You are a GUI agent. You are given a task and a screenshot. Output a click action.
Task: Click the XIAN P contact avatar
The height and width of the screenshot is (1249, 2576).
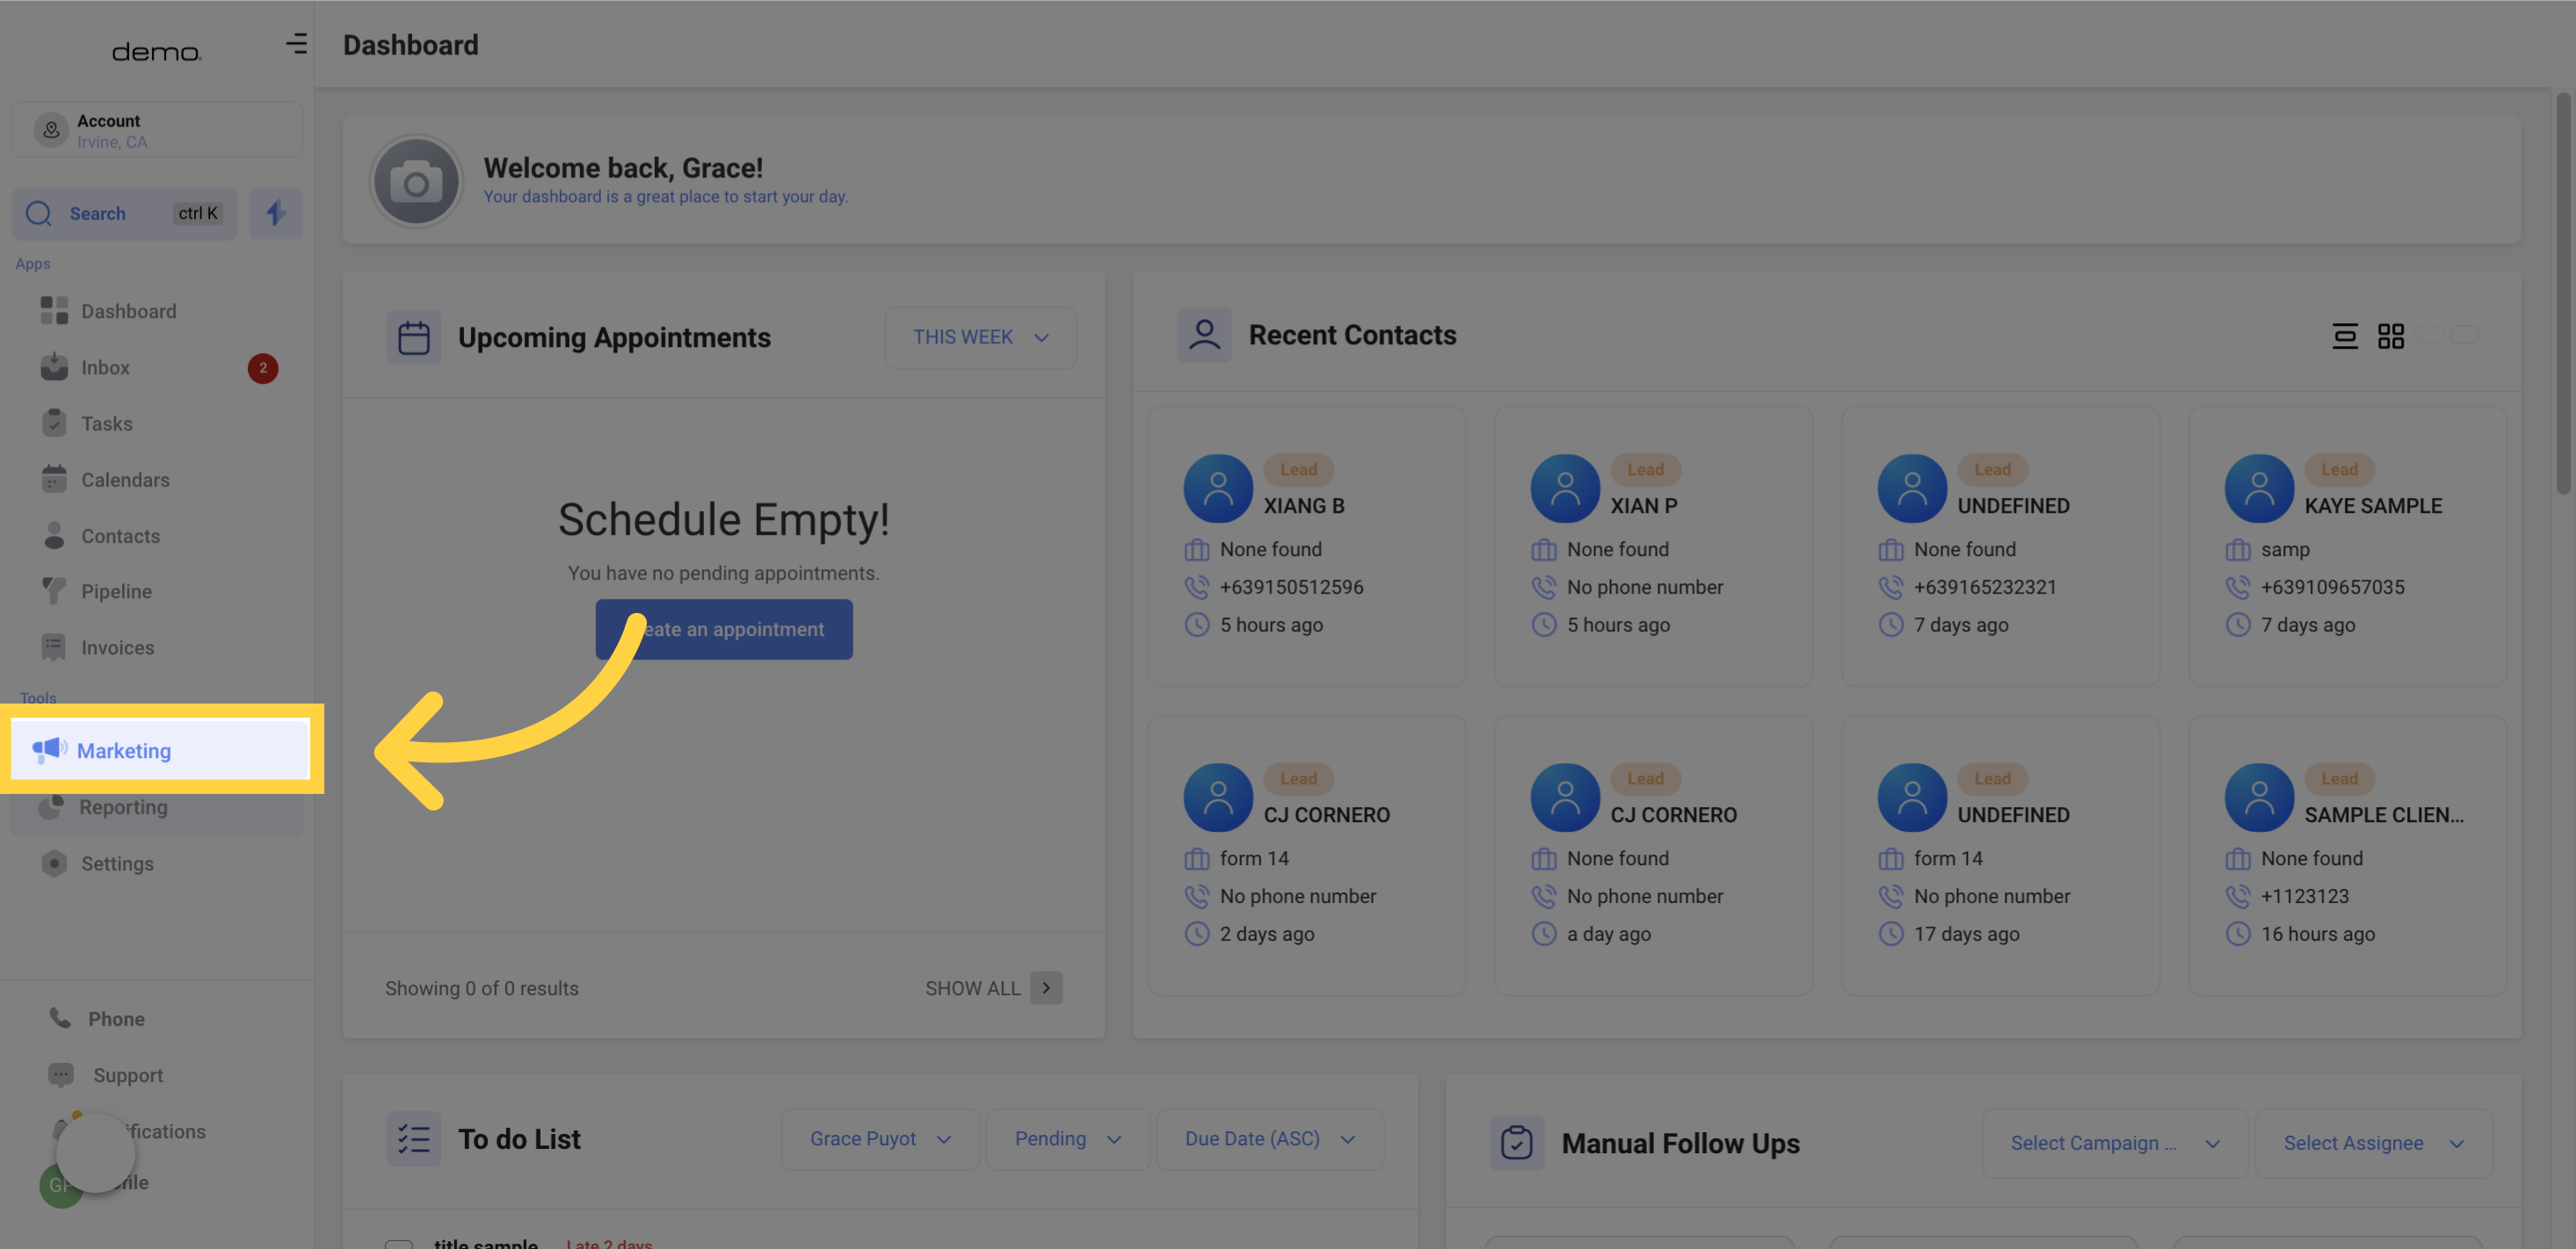(1565, 488)
